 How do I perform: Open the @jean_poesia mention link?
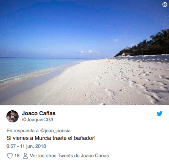[x=55, y=131]
